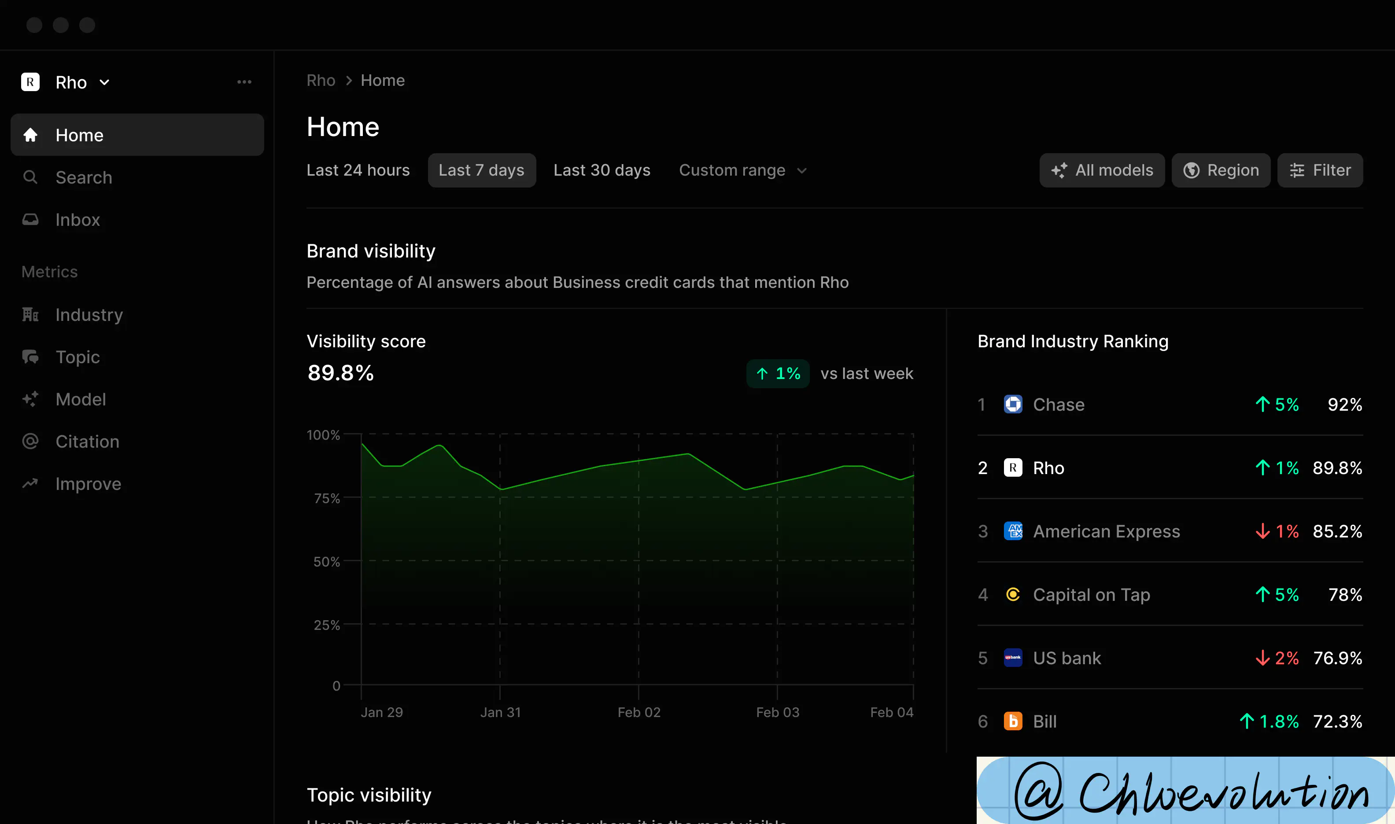Viewport: 1395px width, 824px height.
Task: Click the US bank logo in ranking
Action: 1013,658
